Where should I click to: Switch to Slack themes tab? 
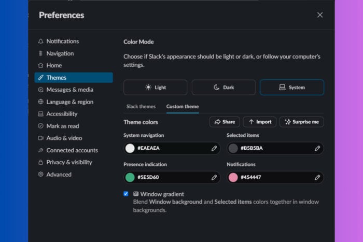(x=141, y=107)
